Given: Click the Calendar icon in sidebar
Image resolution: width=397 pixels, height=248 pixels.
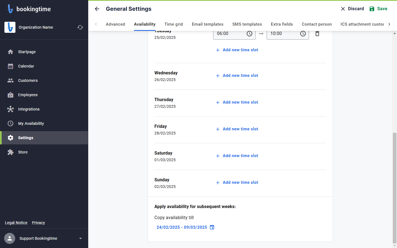Looking at the screenshot, I should (x=10, y=66).
